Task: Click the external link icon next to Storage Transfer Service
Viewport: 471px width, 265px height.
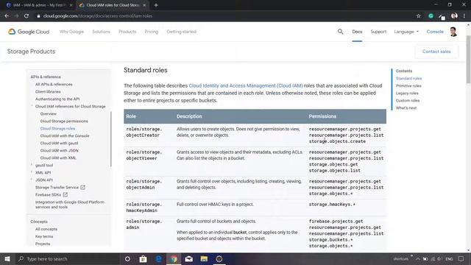Action: pos(82,187)
